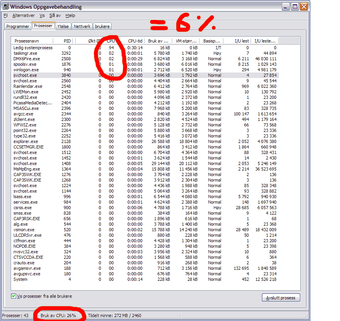The width and height of the screenshot is (340, 321).
Task: Select the NOPDB.EXE process
Action: coord(145,246)
